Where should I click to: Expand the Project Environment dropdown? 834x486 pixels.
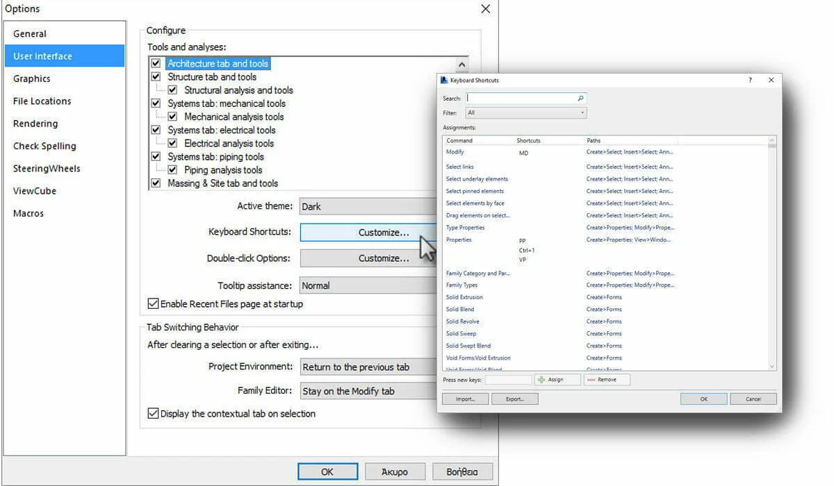pos(368,367)
